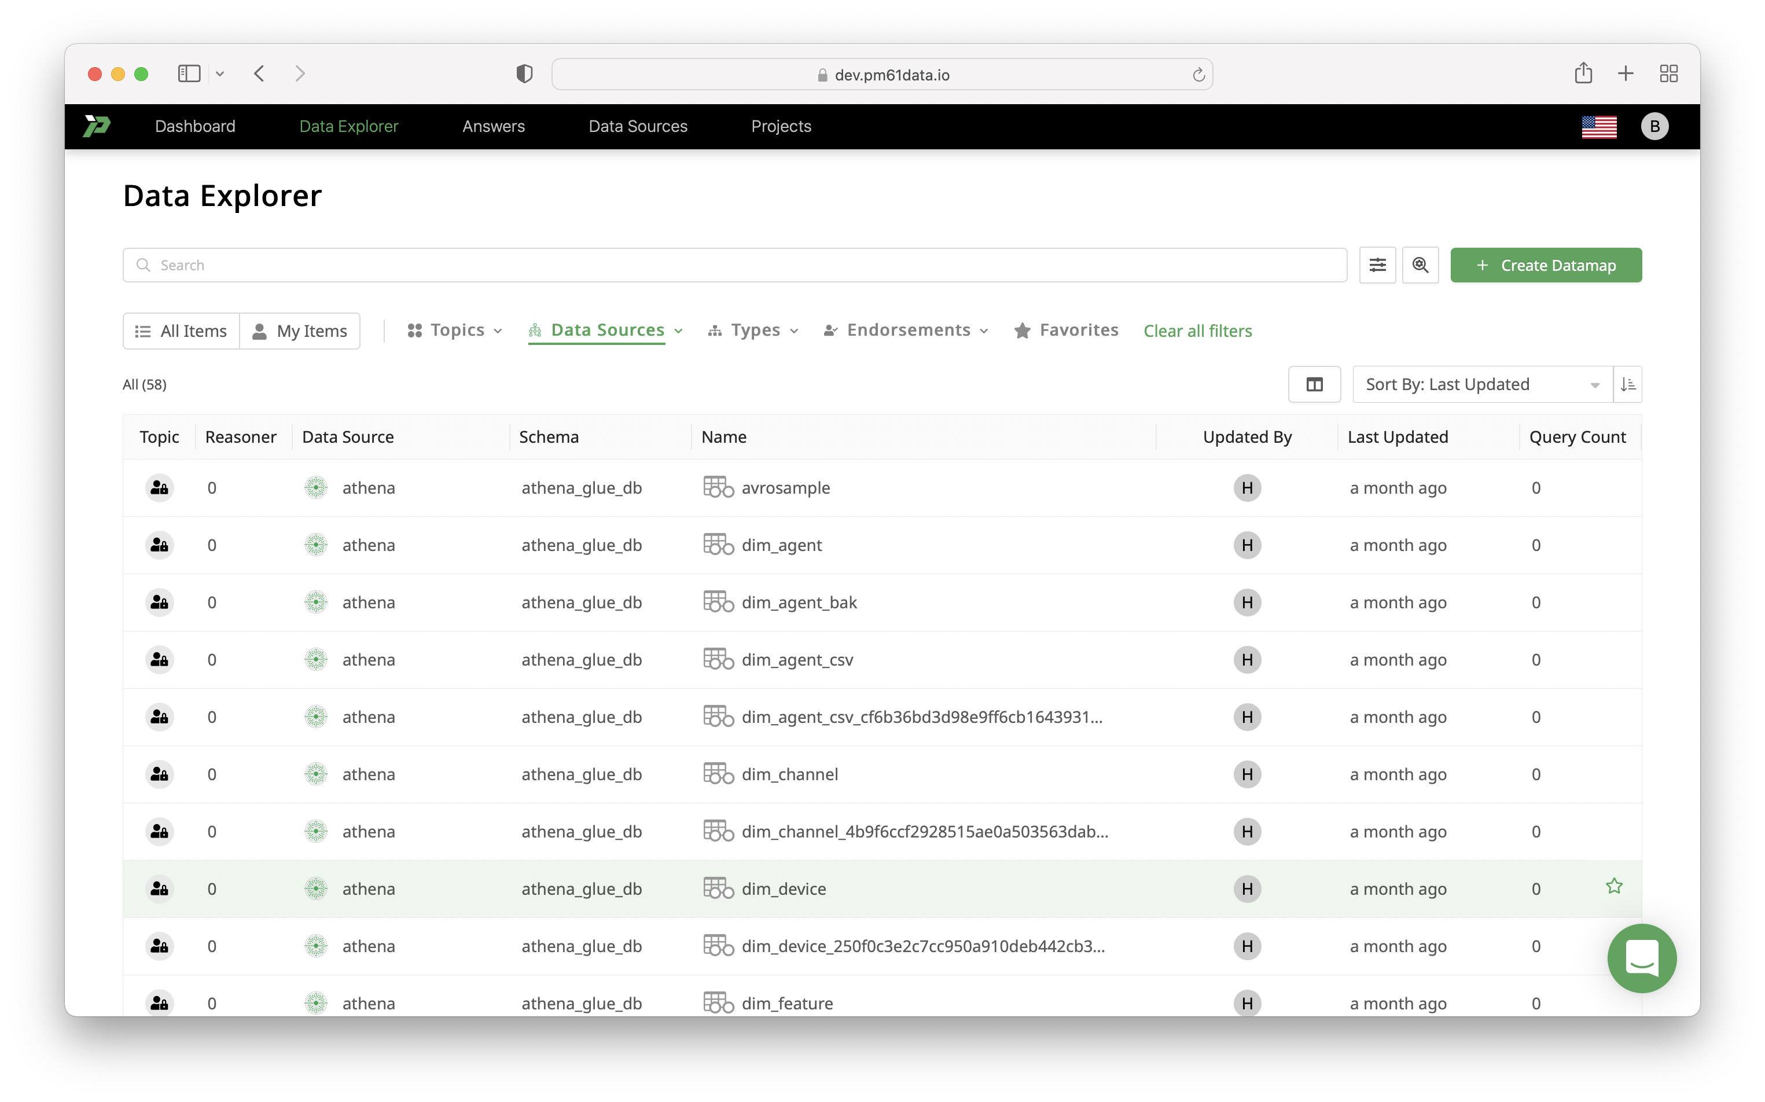Click the topic icon in dim_agent_bak row

(160, 602)
